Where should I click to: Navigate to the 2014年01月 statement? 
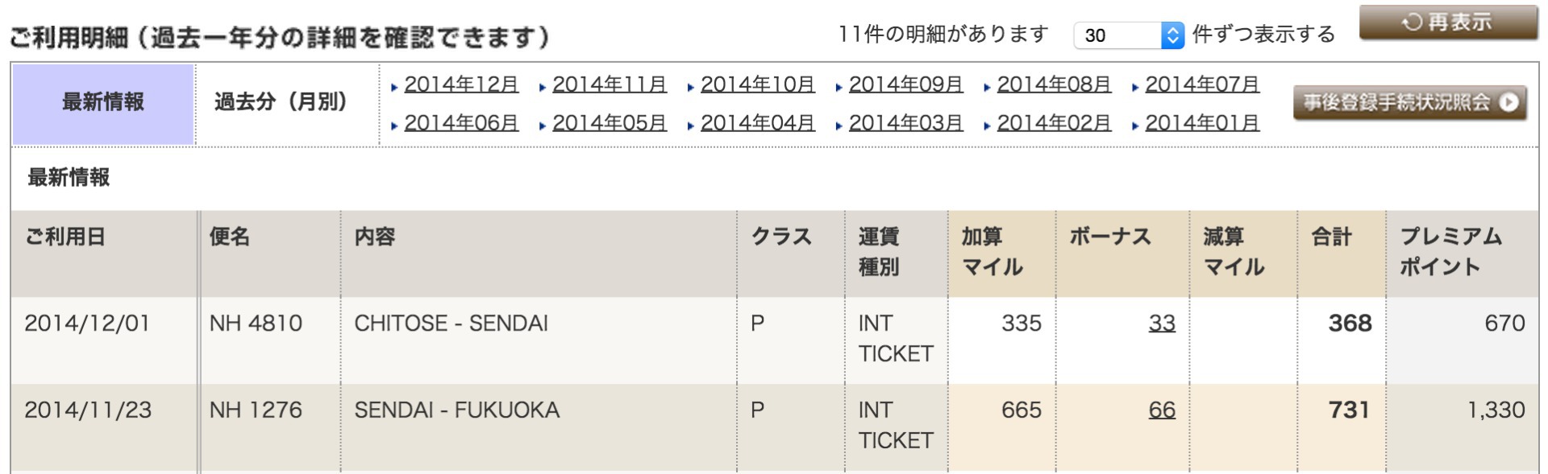1202,123
